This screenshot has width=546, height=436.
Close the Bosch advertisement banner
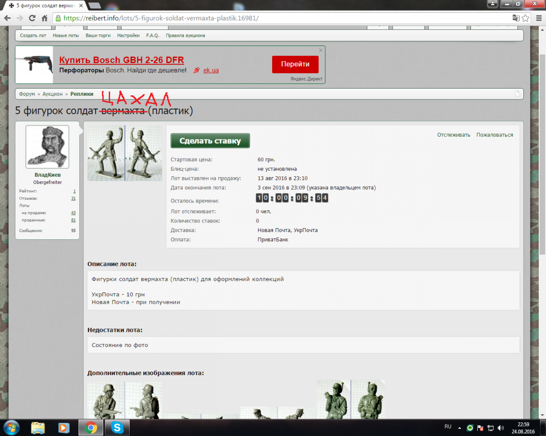coord(321,50)
